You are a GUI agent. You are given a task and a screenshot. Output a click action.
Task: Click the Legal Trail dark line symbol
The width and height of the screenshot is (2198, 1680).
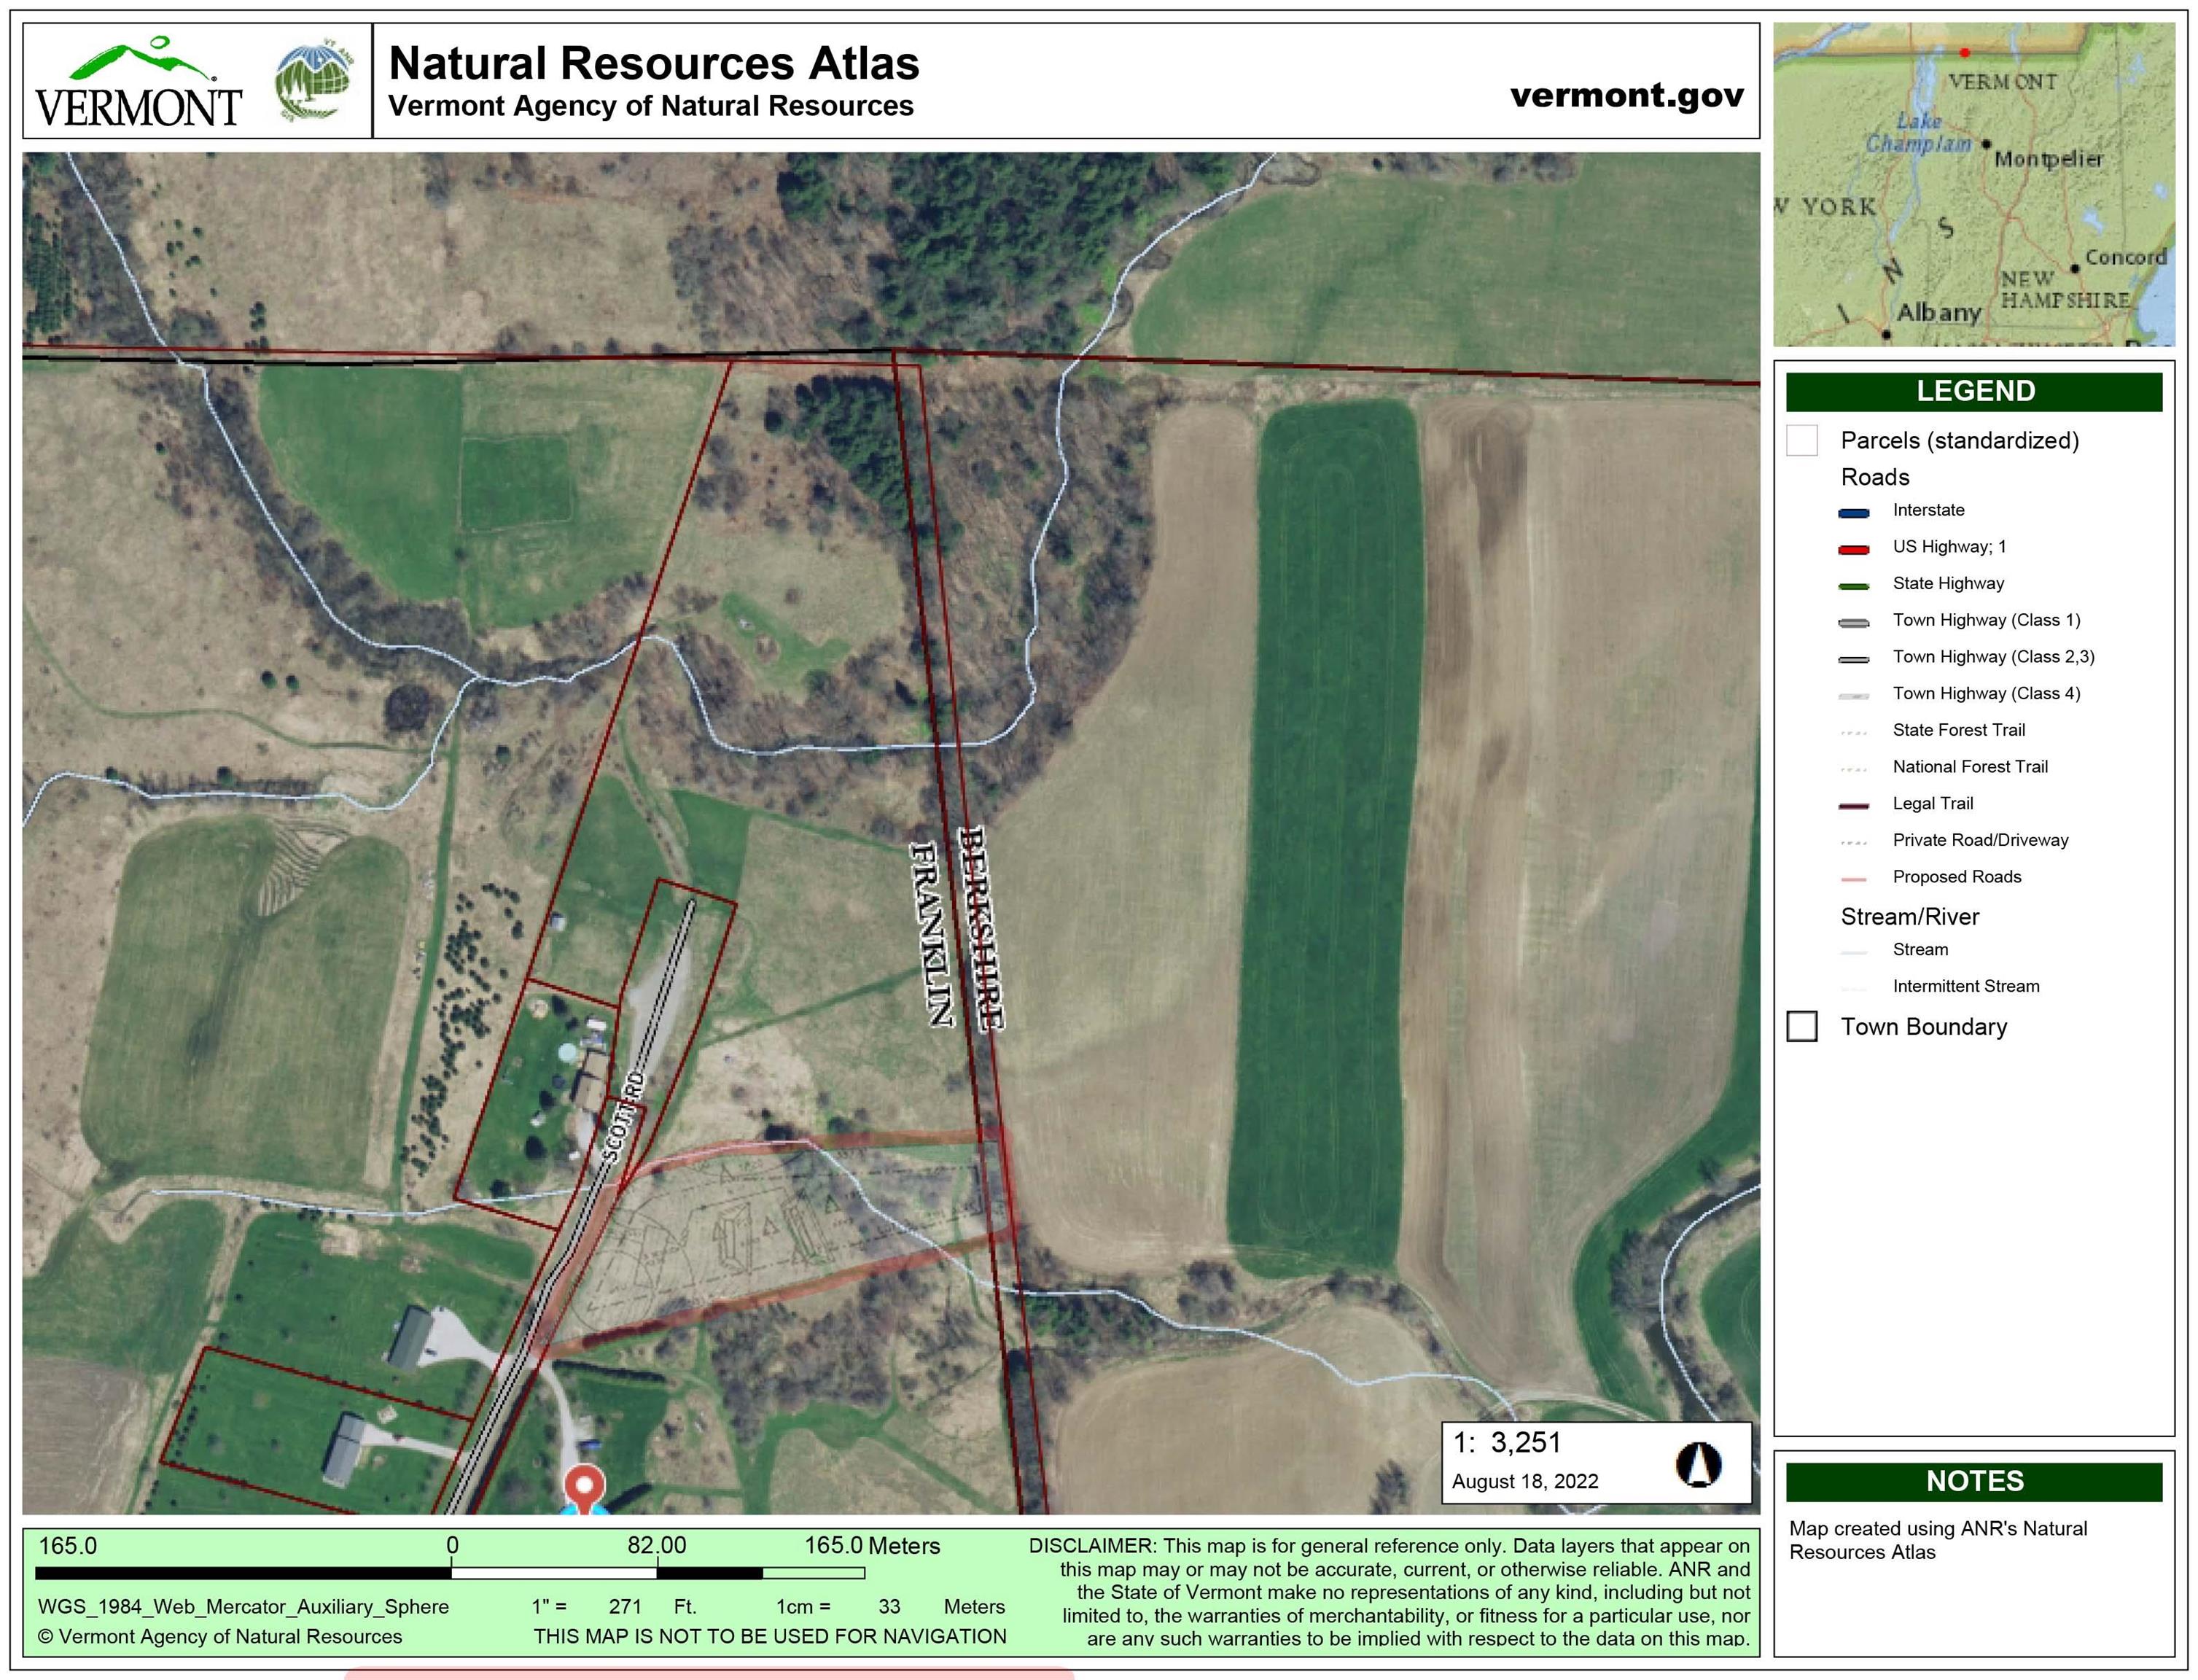point(1853,806)
